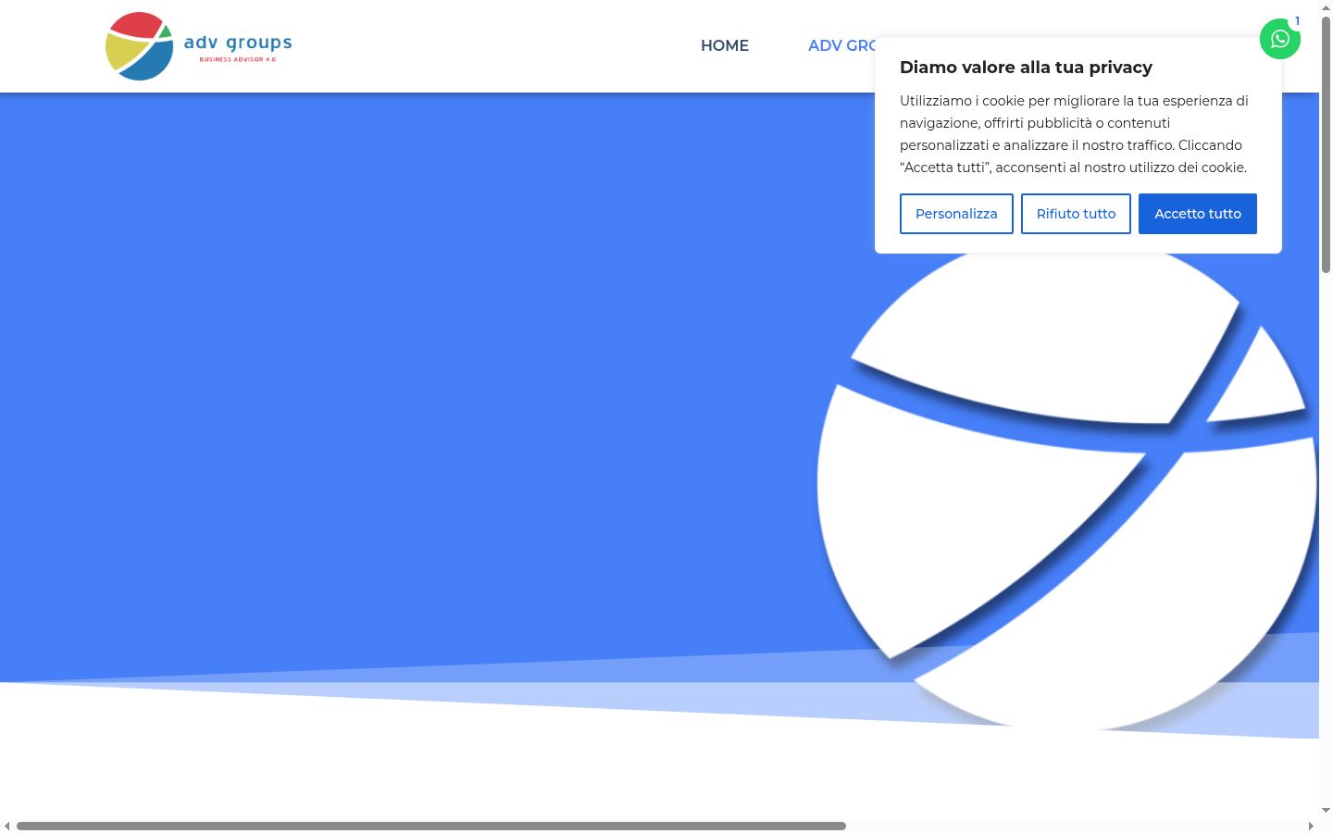Click the adv groups logo
Screen dimensions: 1333x833
(199, 46)
